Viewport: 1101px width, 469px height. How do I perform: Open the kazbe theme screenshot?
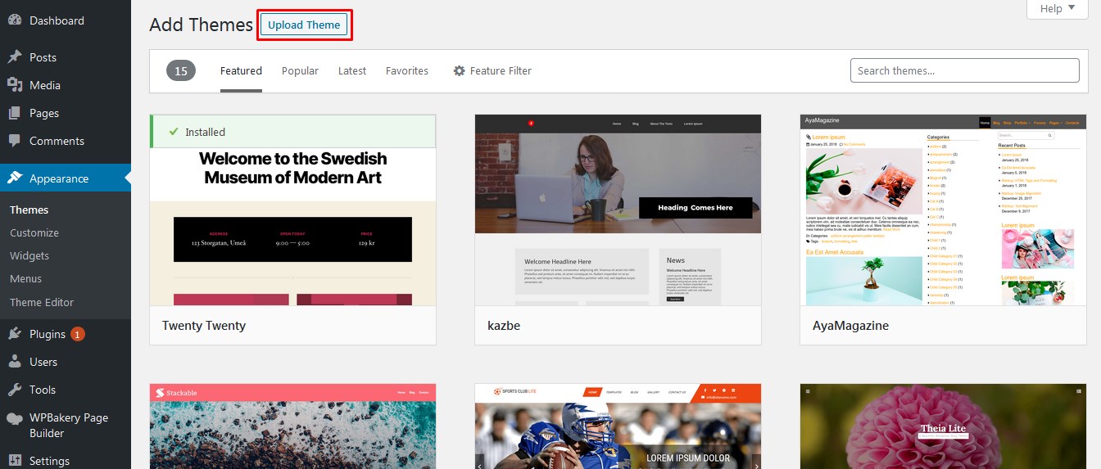click(x=618, y=210)
